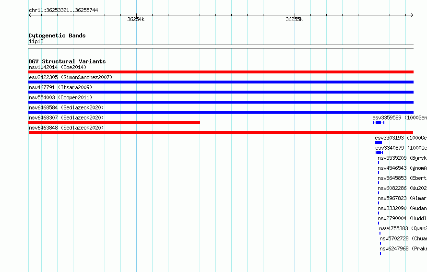Open nsv554003 (Cooper2011) variant
The width and height of the screenshot is (427, 272).
point(60,97)
